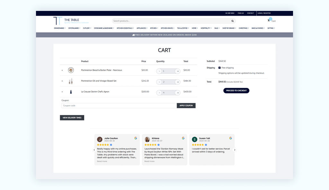The width and height of the screenshot is (329, 190).
Task: Remove Le Creuset Denim Chef's Apron item
Action: pyautogui.click(x=62, y=92)
